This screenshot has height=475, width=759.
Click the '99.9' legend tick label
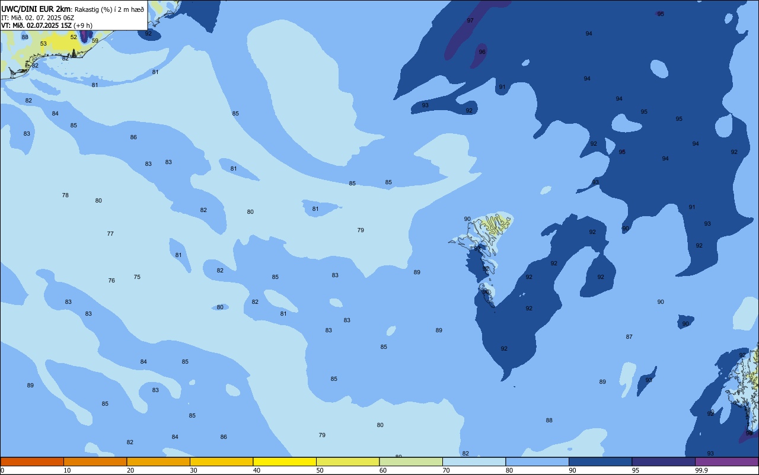(x=701, y=470)
